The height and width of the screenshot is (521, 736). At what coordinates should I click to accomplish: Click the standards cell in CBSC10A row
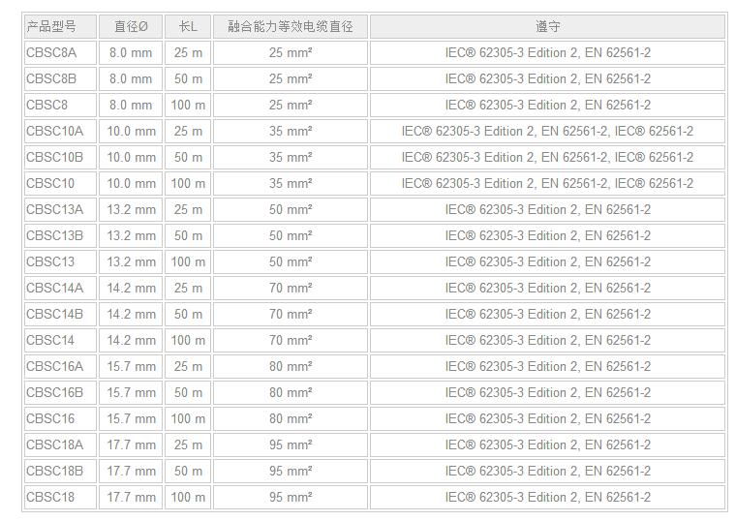tap(547, 131)
